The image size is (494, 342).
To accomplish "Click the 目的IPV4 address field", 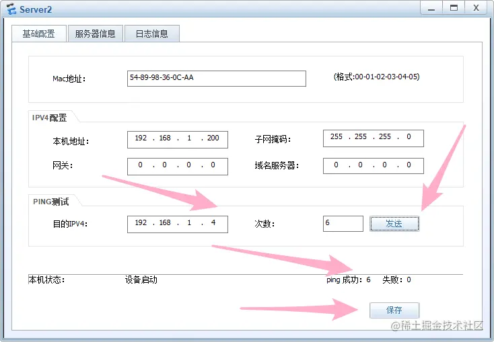I will [178, 224].
